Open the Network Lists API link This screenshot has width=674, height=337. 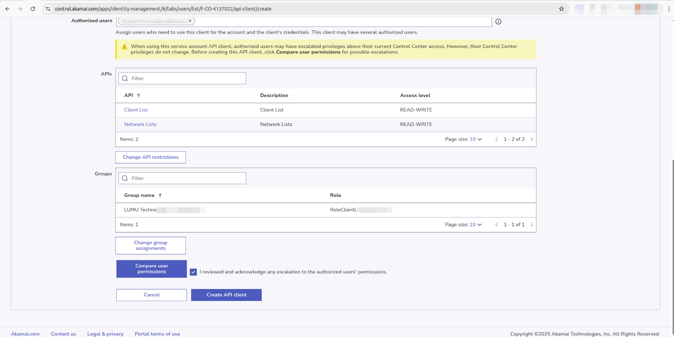pos(140,124)
